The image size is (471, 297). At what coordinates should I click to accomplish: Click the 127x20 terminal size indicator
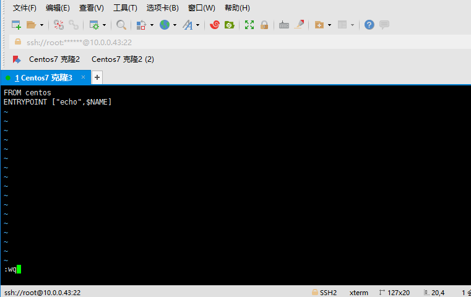[394, 293]
